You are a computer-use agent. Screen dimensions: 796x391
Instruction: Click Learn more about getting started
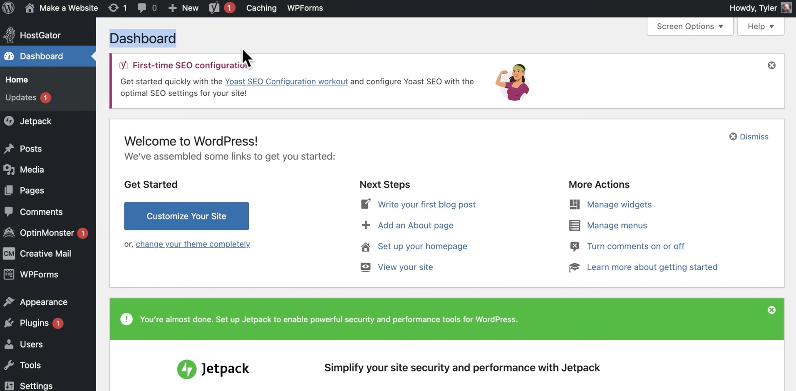click(x=652, y=267)
